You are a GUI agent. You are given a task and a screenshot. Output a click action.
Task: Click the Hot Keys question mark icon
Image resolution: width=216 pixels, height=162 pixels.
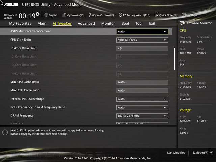(184, 15)
